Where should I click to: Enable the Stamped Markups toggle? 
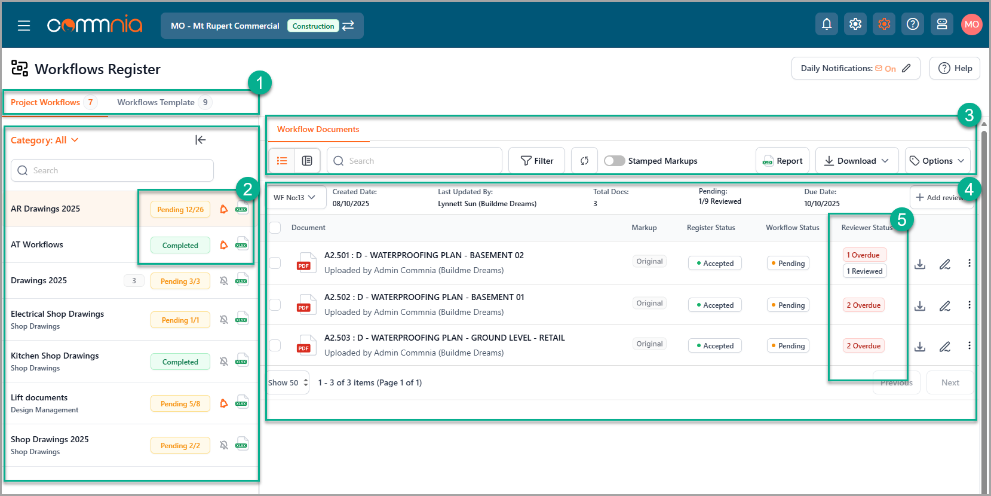[614, 161]
